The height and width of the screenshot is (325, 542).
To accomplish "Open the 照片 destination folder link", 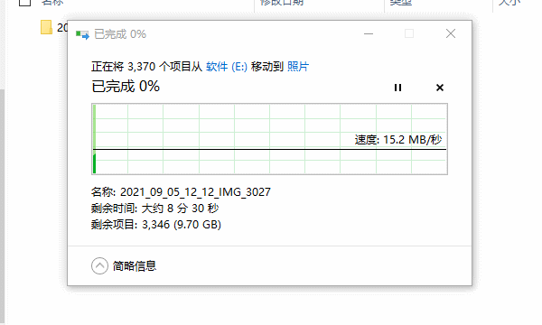I will coord(298,66).
